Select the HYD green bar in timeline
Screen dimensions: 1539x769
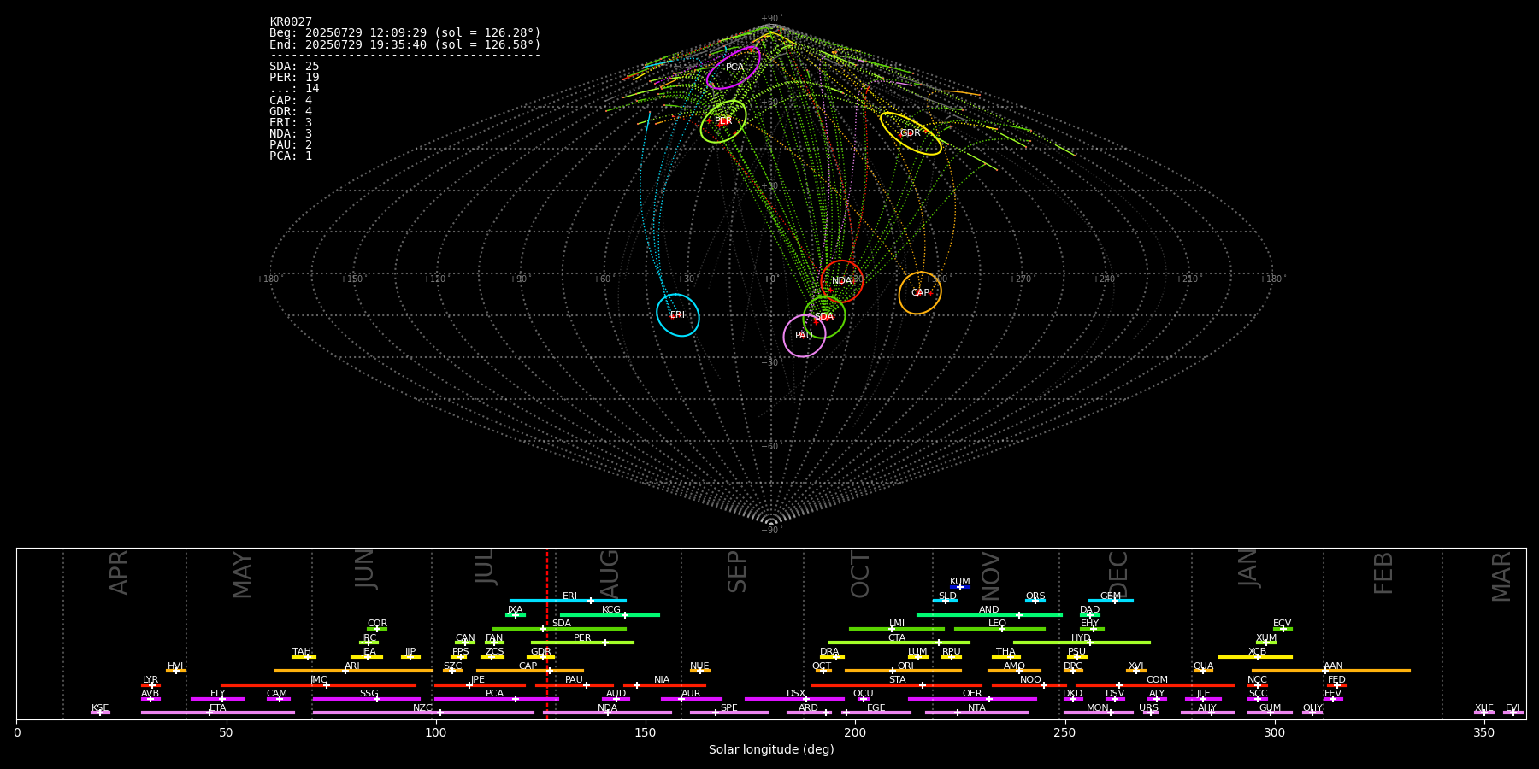pos(1082,643)
